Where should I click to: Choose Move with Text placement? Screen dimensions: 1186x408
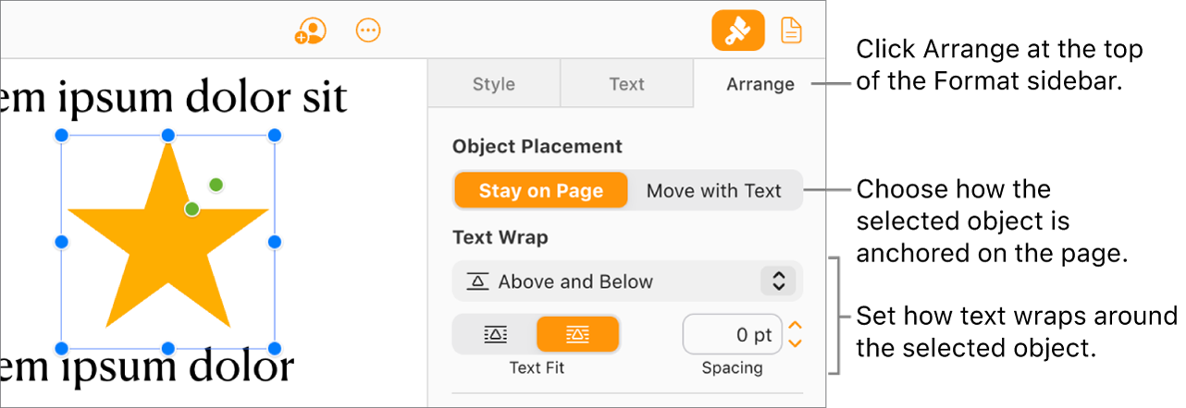713,191
